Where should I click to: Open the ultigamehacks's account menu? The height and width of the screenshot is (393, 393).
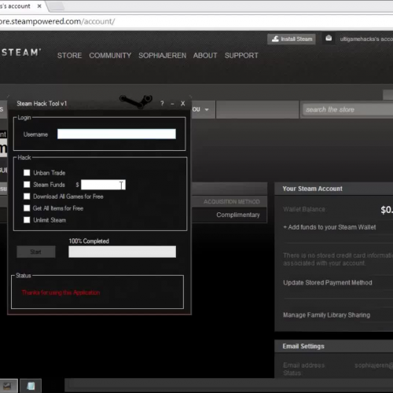366,39
